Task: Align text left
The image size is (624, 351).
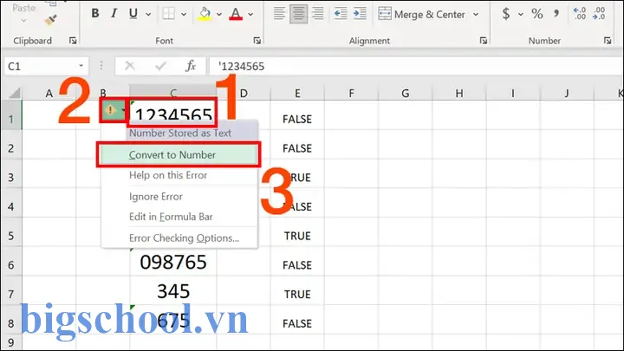Action: (x=279, y=14)
